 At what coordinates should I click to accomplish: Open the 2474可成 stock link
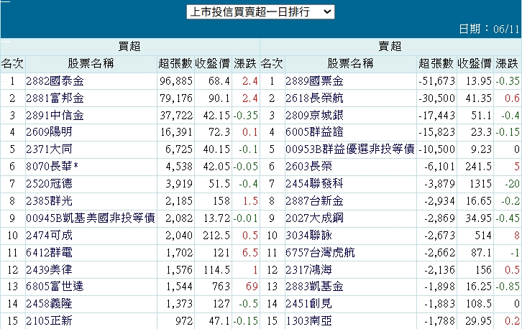pos(49,235)
